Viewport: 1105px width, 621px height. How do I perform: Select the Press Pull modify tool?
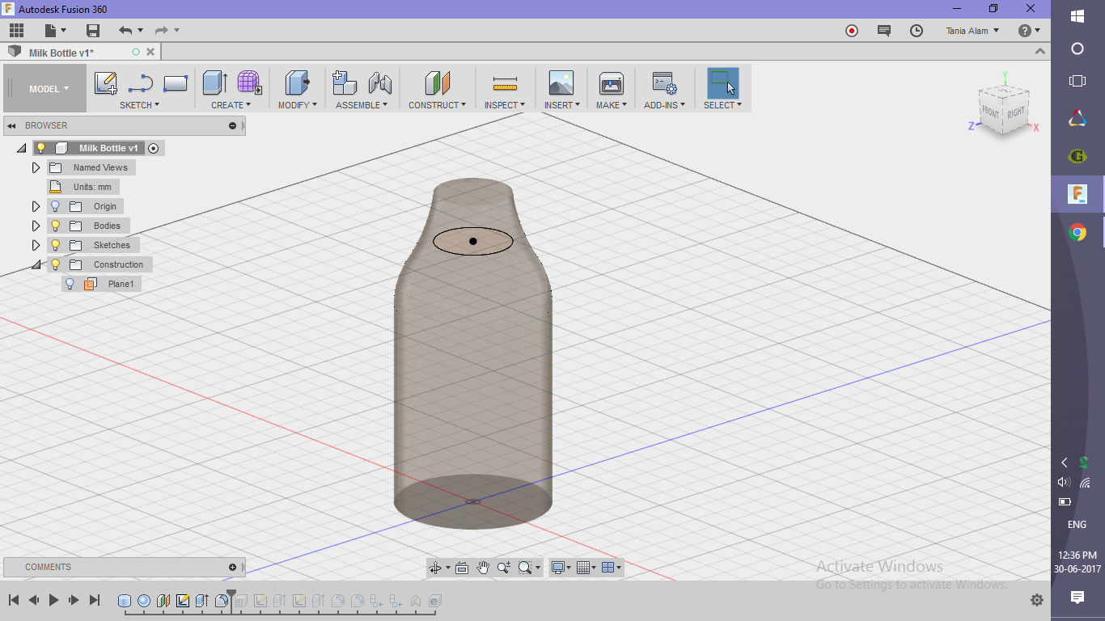(298, 83)
